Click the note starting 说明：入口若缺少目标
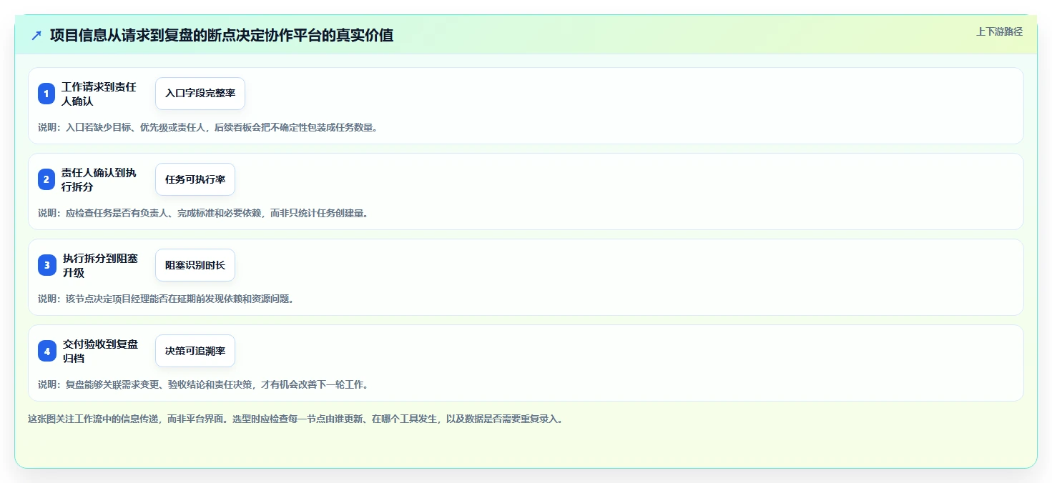The width and height of the screenshot is (1052, 483). [x=207, y=128]
